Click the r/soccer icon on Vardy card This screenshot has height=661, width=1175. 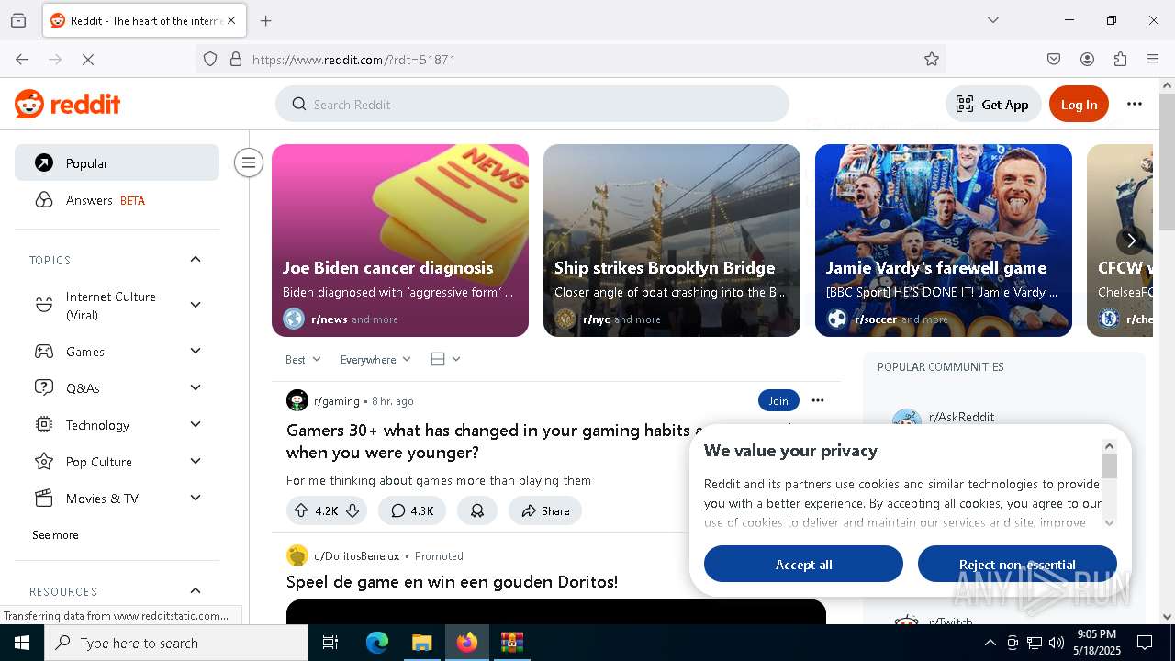click(x=837, y=319)
